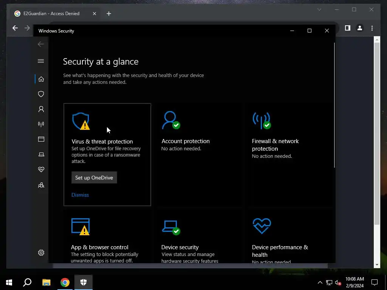Open Settings gear in Windows Security
This screenshot has height=290, width=387.
click(41, 253)
